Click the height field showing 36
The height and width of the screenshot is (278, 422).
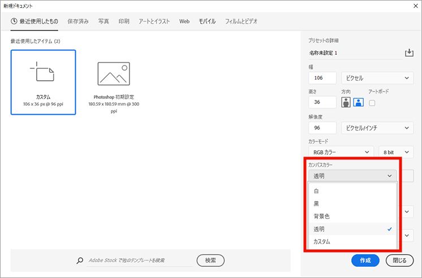(322, 102)
